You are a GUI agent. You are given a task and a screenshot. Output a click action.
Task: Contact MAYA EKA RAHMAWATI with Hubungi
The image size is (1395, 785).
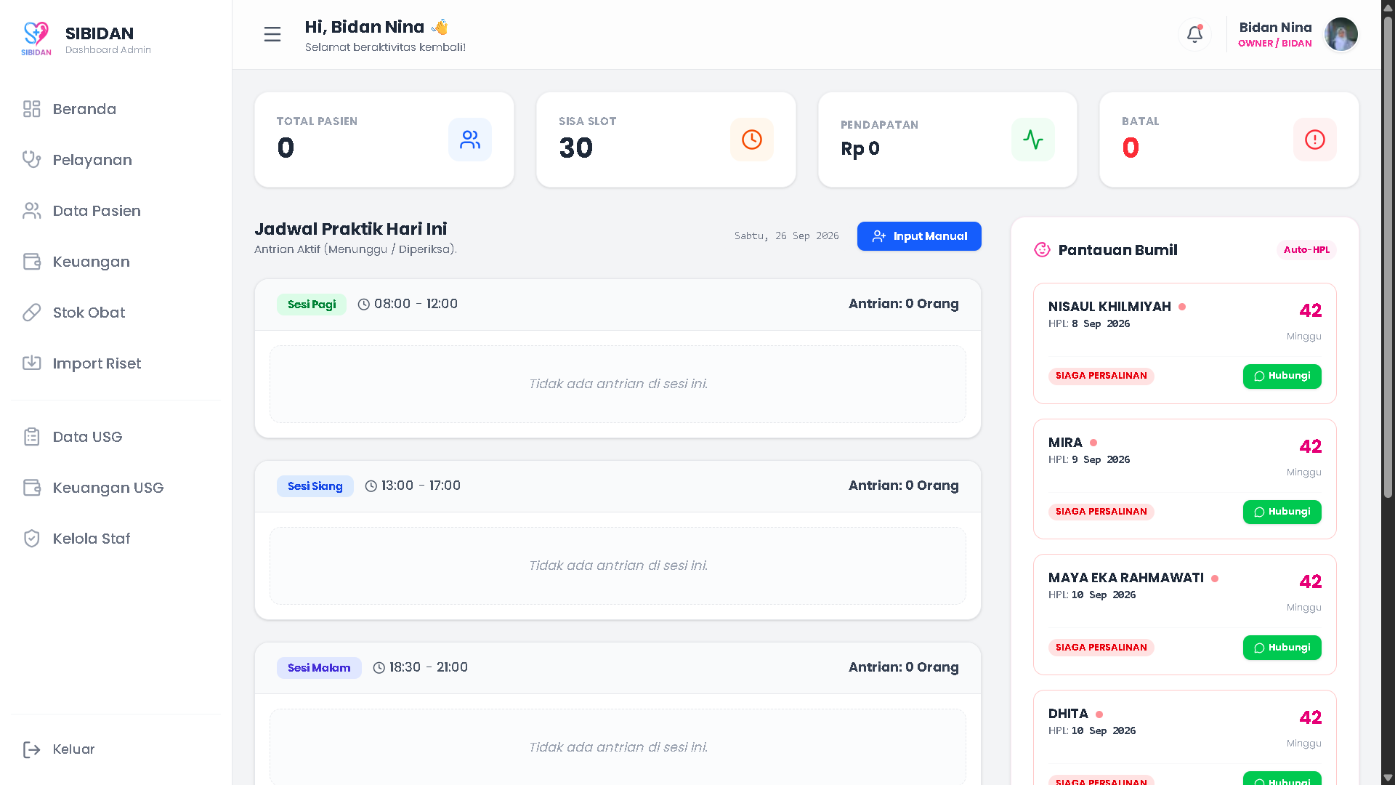pyautogui.click(x=1282, y=648)
